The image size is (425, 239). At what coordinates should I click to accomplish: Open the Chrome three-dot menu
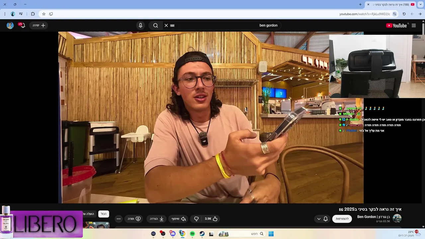click(5, 14)
